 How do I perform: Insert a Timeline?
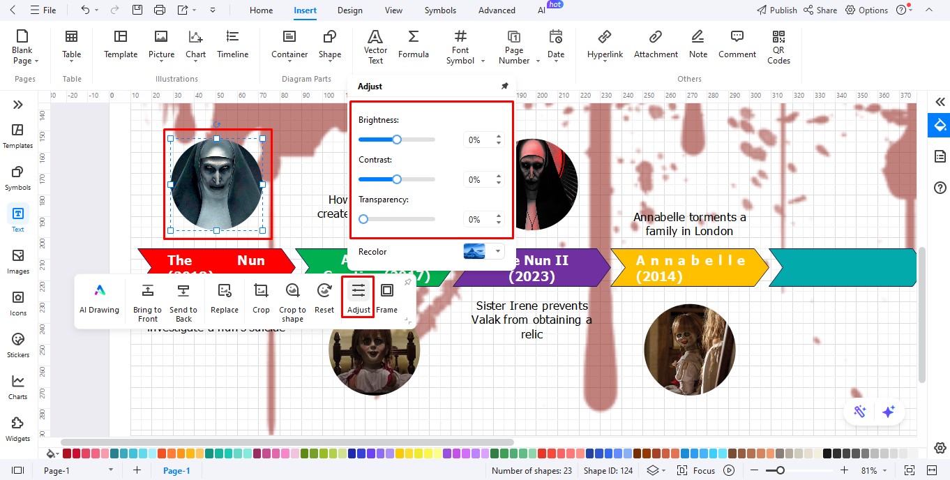pos(232,45)
